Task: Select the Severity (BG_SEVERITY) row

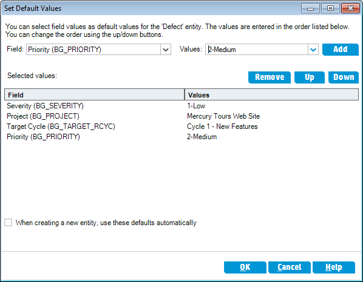Action: point(181,106)
